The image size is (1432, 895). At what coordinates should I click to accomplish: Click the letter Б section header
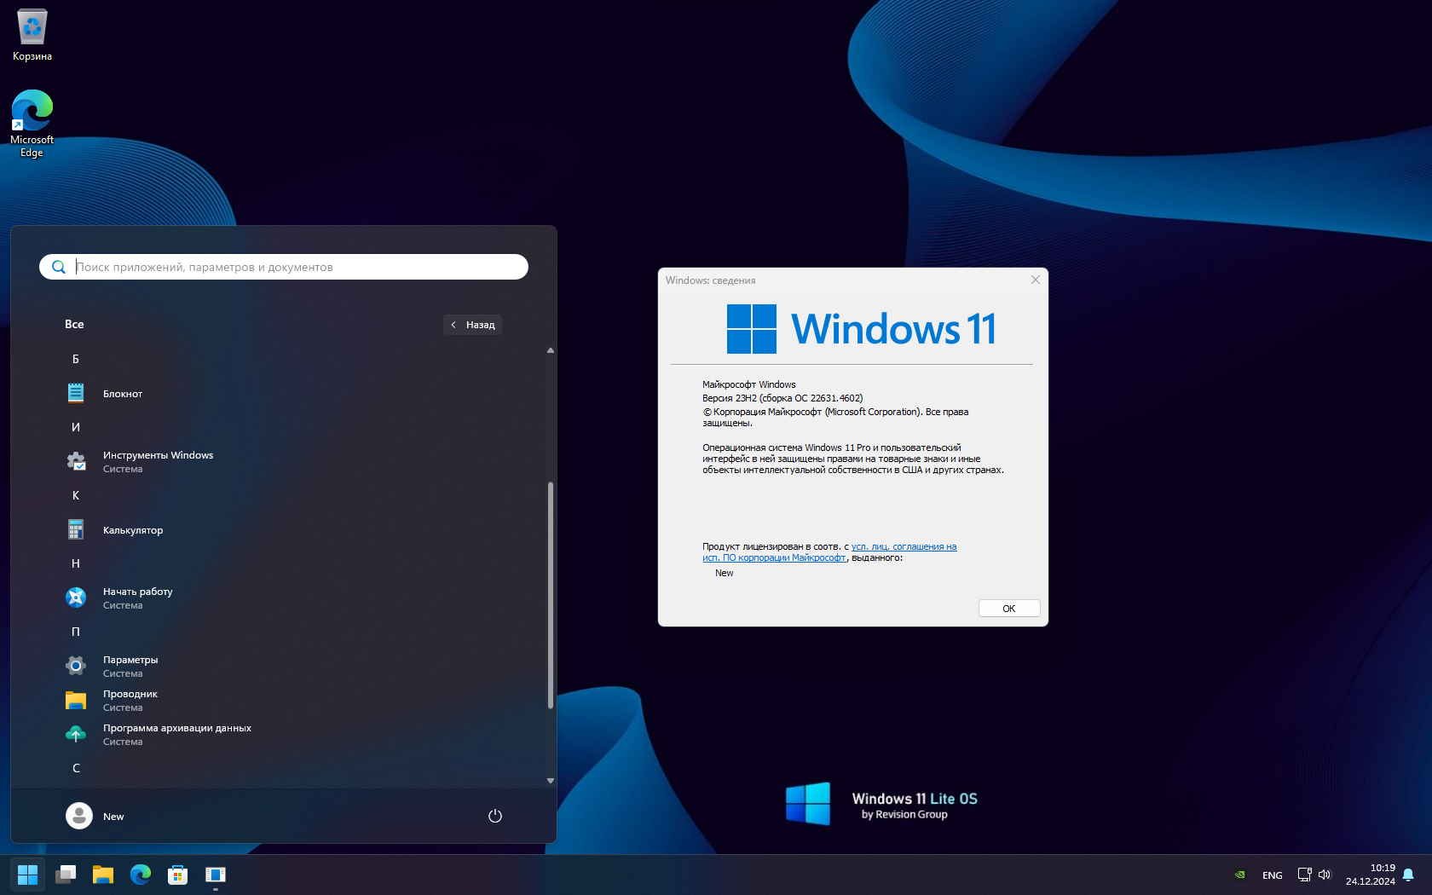pyautogui.click(x=76, y=359)
